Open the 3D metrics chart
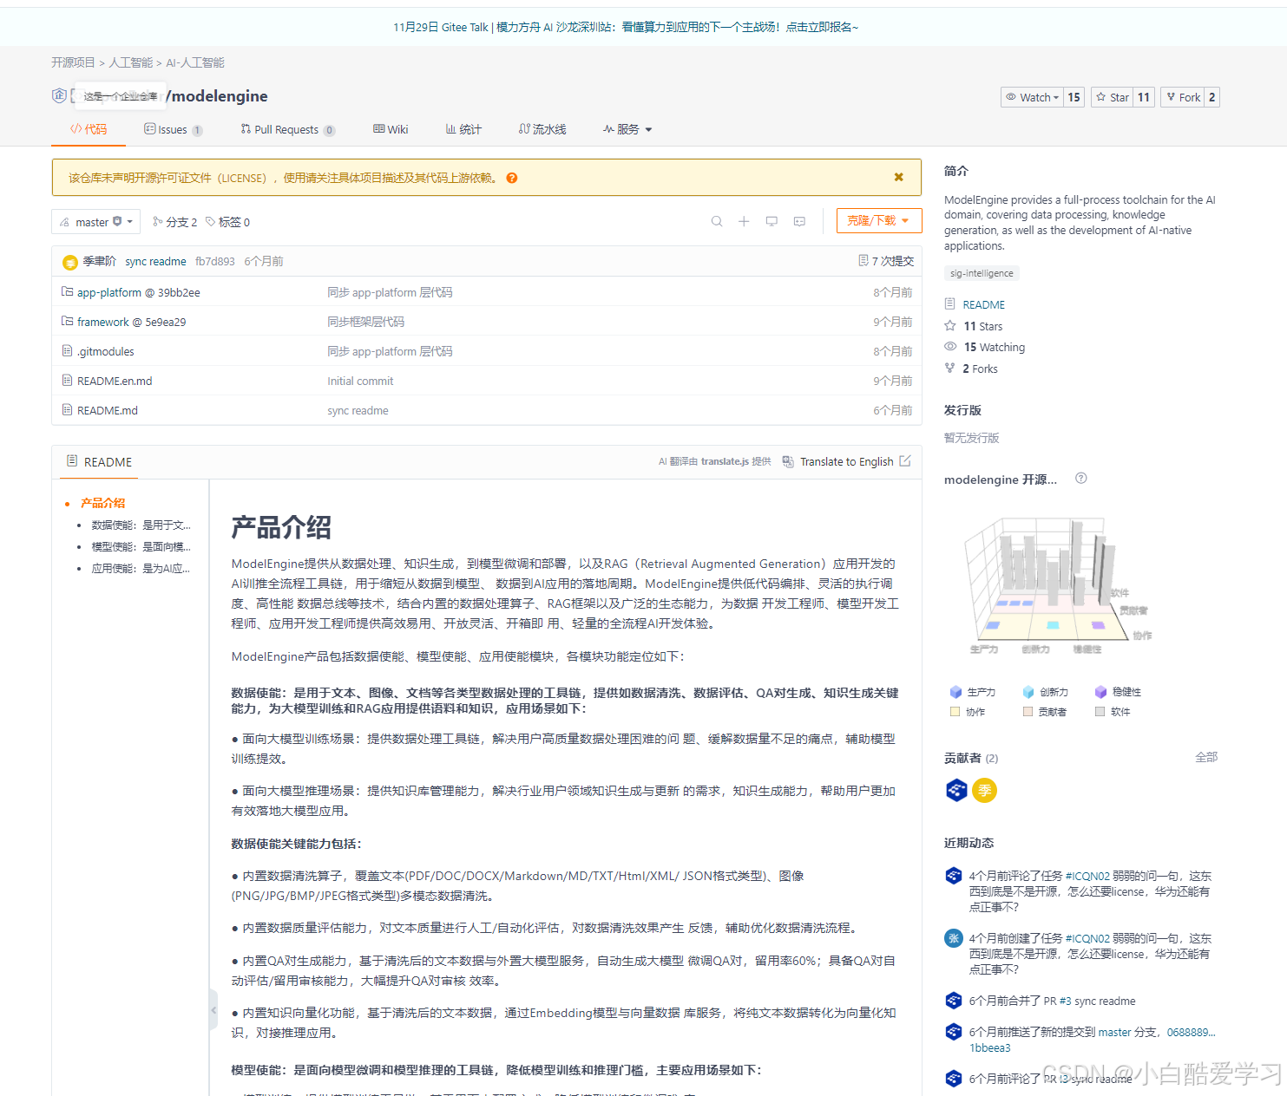Image resolution: width=1287 pixels, height=1096 pixels. pyautogui.click(x=1057, y=586)
